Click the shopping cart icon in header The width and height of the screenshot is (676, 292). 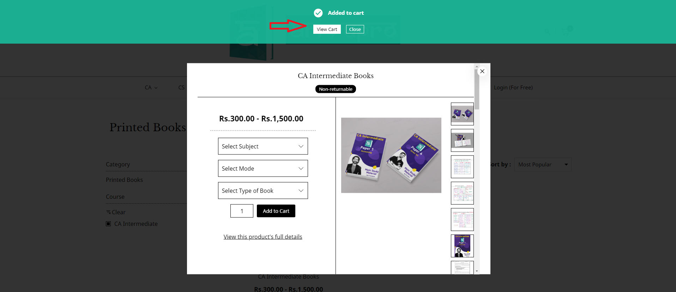(565, 32)
